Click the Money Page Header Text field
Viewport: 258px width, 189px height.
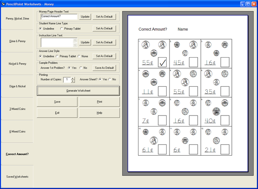(x=58, y=17)
